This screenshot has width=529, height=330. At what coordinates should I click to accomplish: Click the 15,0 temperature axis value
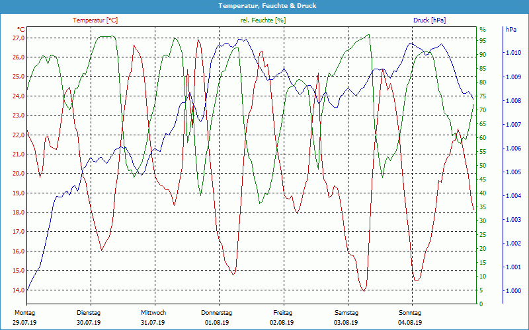(x=19, y=271)
